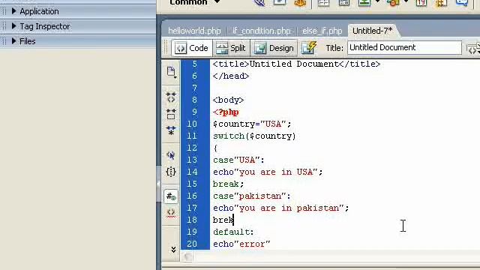Switch to the helloworld.php tab
The height and width of the screenshot is (270, 480).
click(x=194, y=31)
